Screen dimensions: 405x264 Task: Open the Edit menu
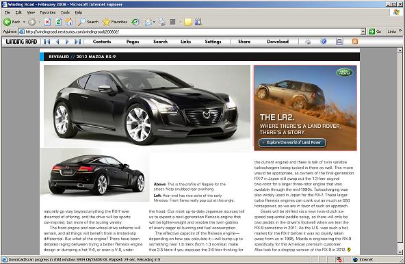(x=18, y=12)
